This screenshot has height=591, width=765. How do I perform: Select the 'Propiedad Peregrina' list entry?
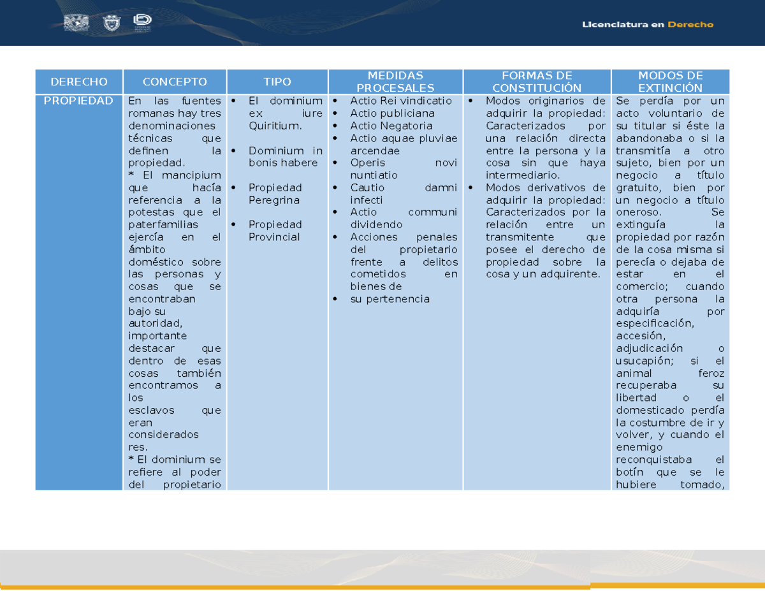click(274, 193)
